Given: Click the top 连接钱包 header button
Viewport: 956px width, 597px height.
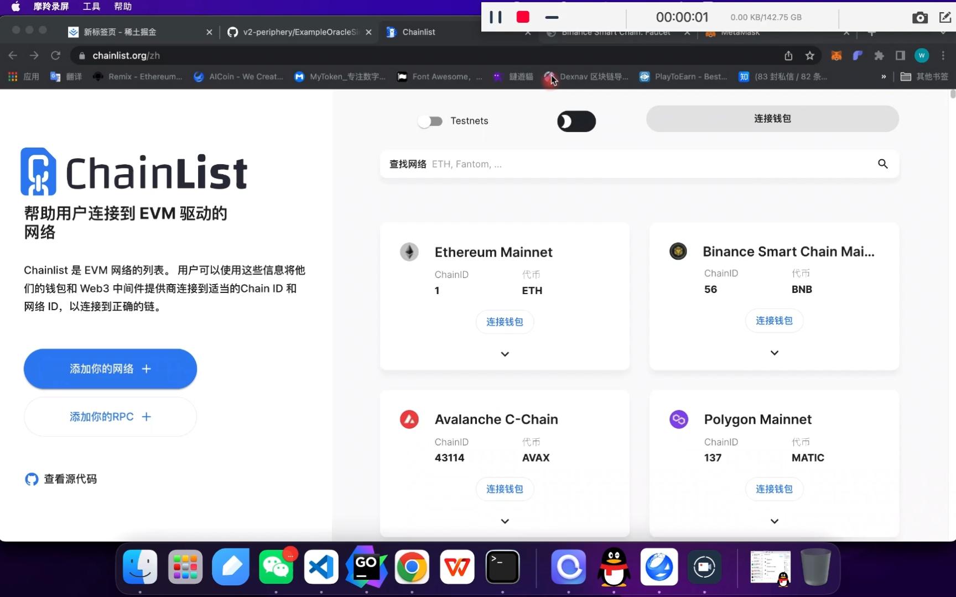Looking at the screenshot, I should (x=772, y=118).
